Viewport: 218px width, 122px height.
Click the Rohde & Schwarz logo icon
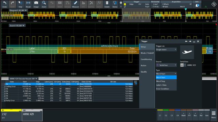[214, 4]
